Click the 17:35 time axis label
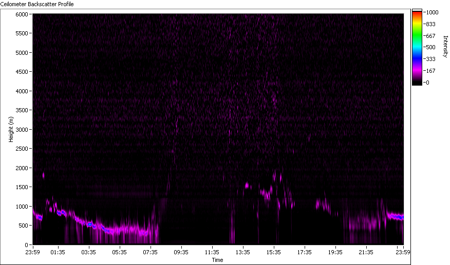This screenshot has height=265, width=450. [x=305, y=252]
